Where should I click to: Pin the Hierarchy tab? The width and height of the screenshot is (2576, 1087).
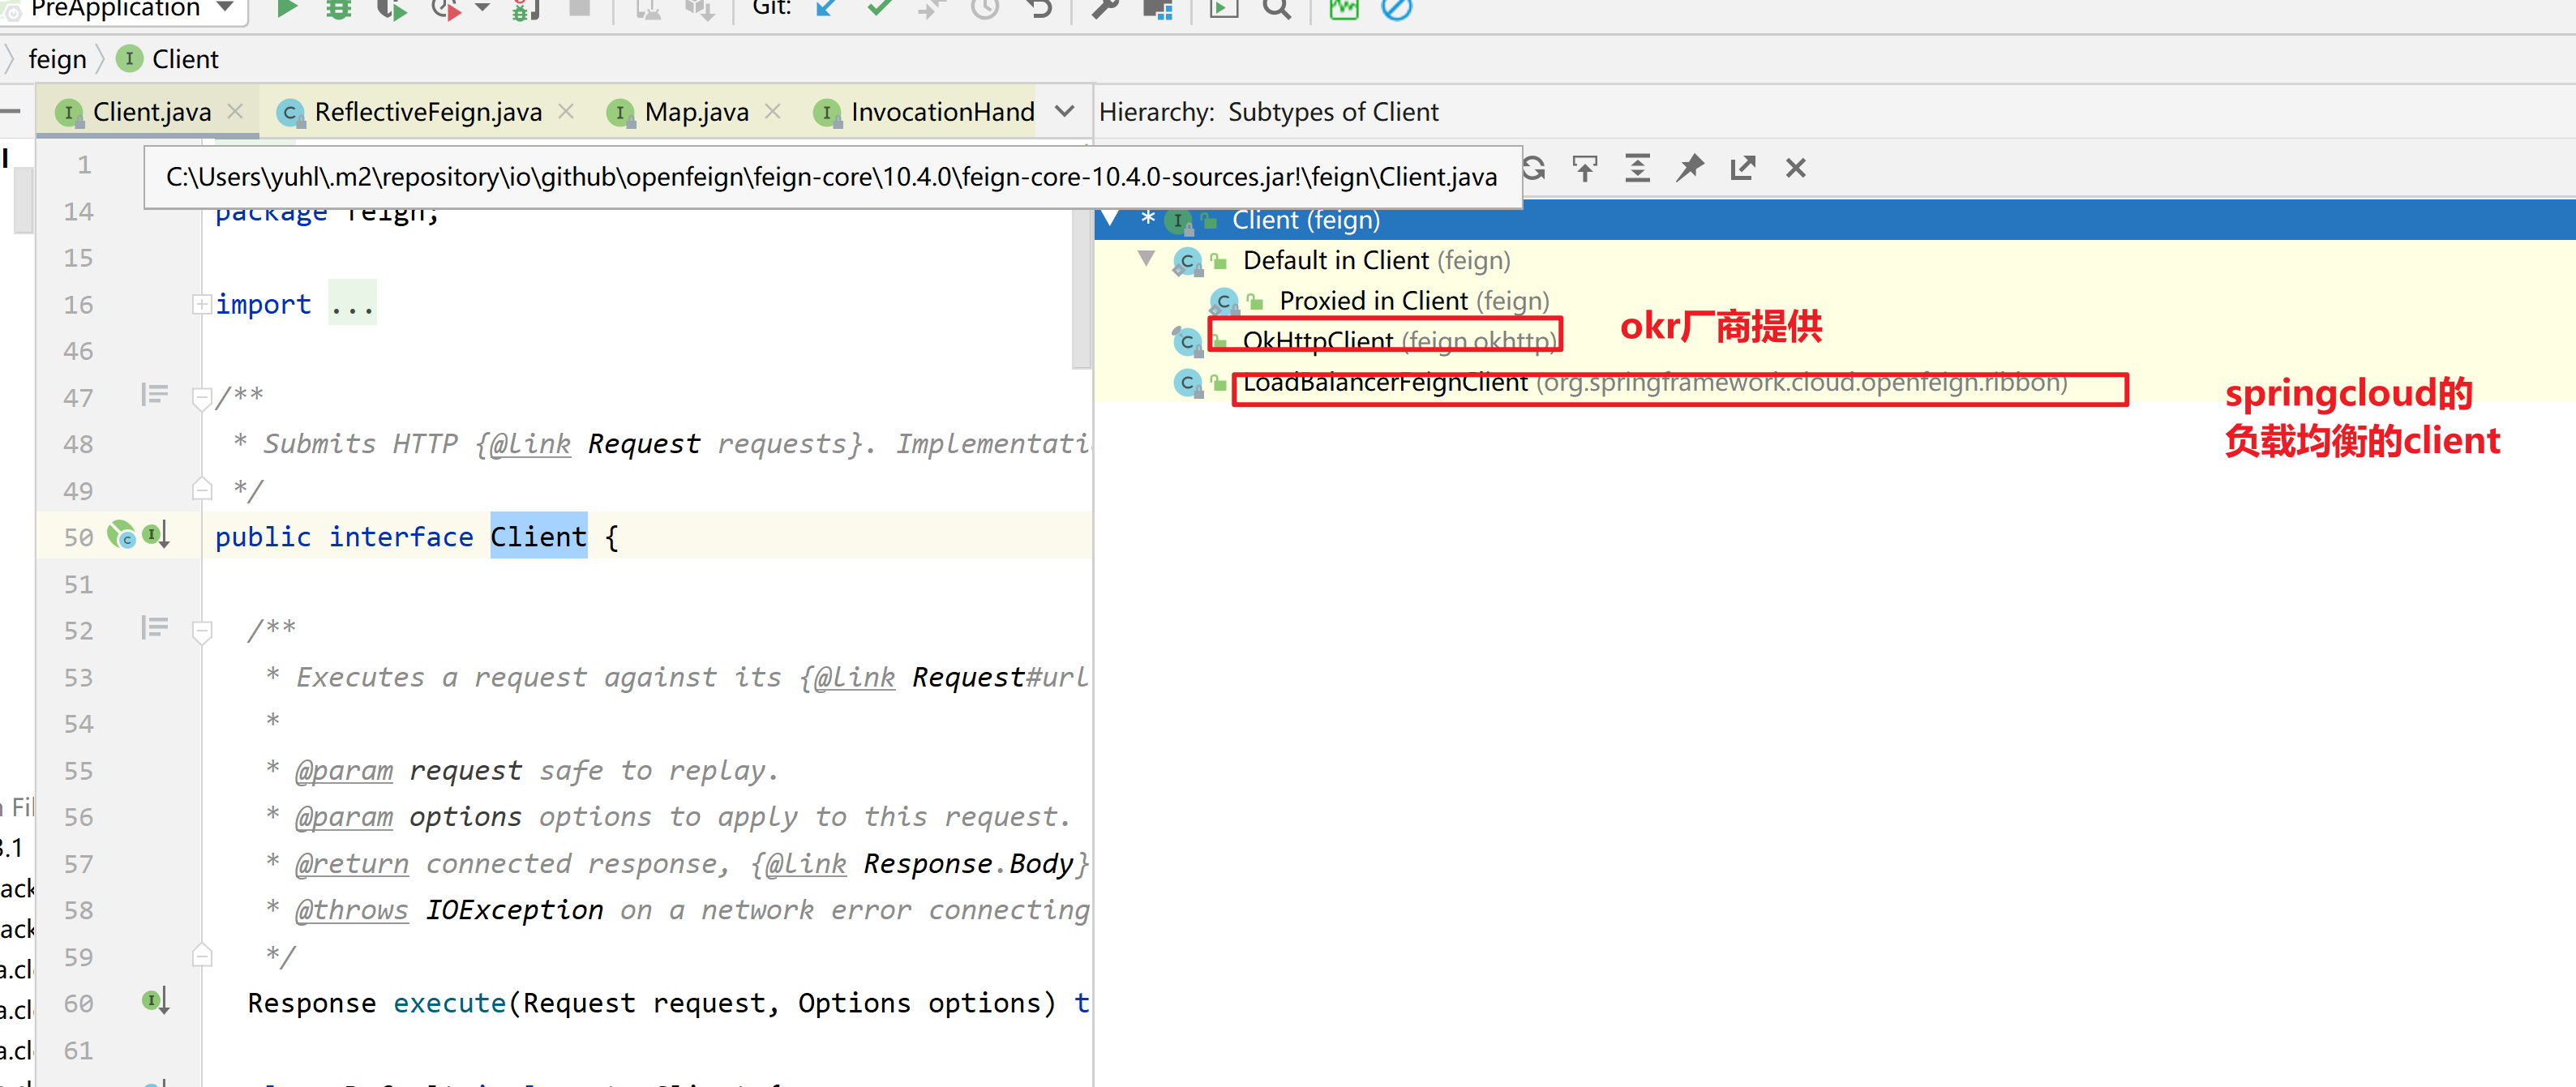click(x=1690, y=167)
